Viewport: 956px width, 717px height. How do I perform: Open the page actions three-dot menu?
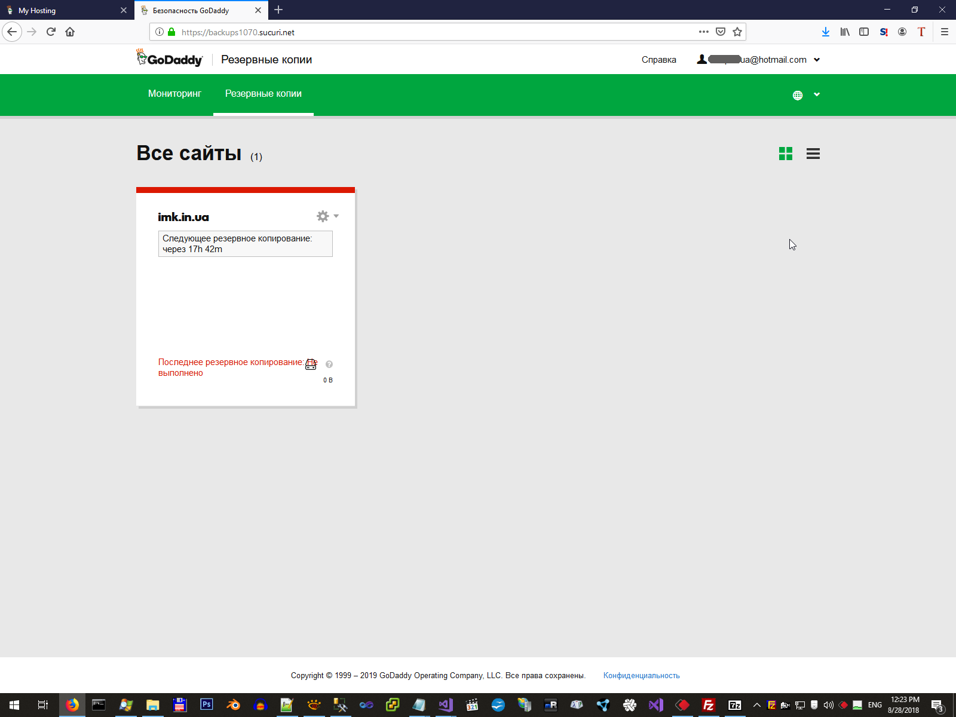tap(704, 32)
